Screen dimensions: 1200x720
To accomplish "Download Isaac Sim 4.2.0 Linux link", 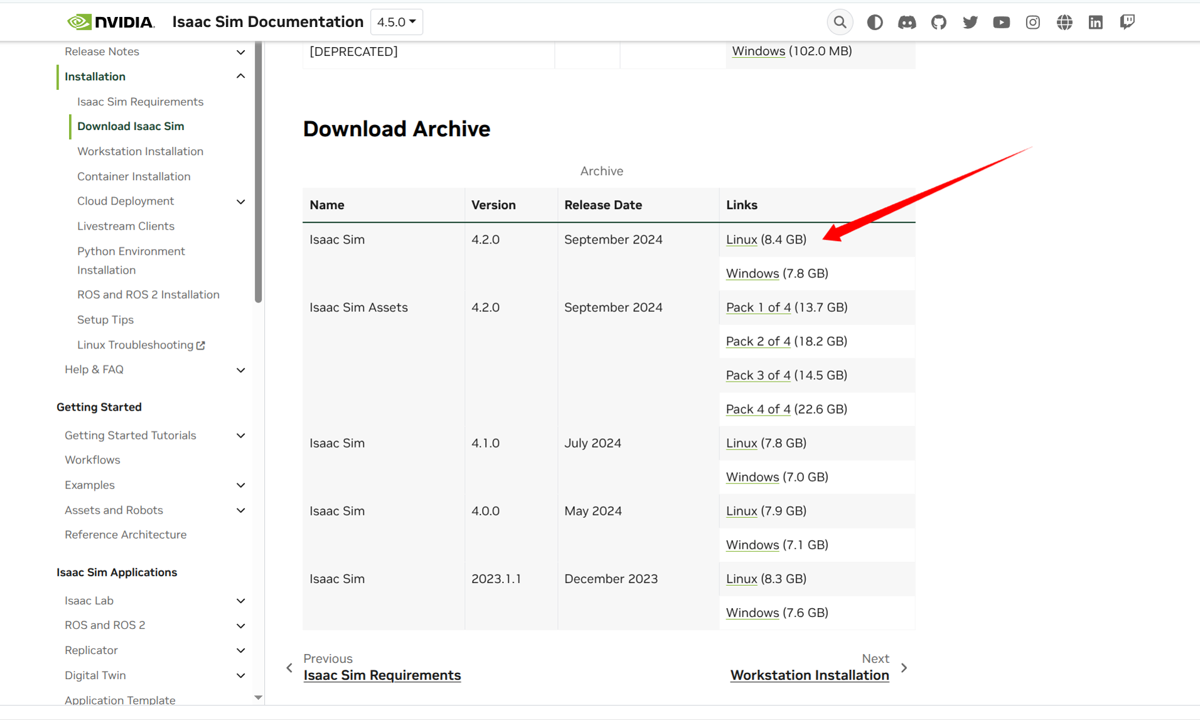I will pyautogui.click(x=741, y=240).
